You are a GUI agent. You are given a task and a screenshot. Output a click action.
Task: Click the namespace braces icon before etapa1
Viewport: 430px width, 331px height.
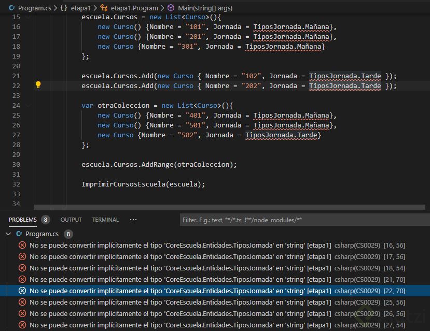pos(64,8)
